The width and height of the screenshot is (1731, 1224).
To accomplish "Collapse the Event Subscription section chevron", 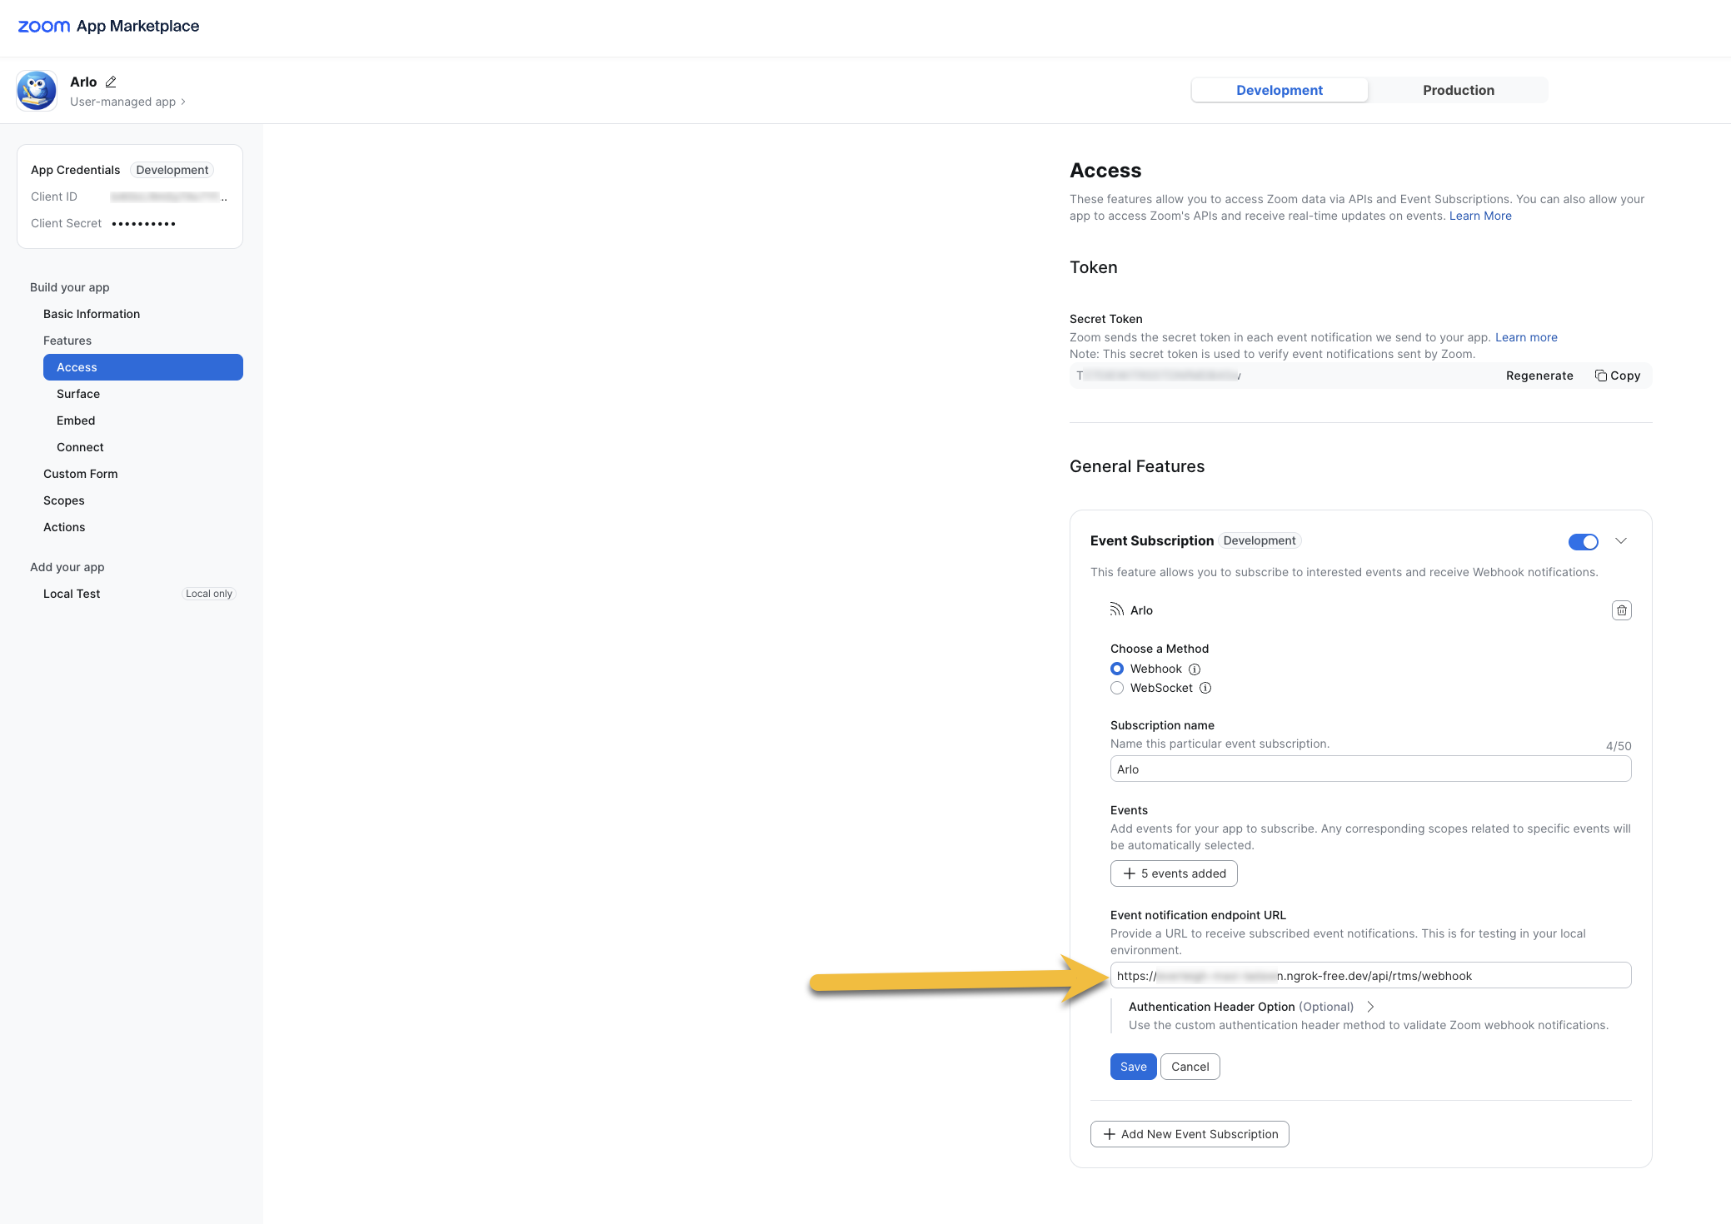I will [x=1621, y=541].
